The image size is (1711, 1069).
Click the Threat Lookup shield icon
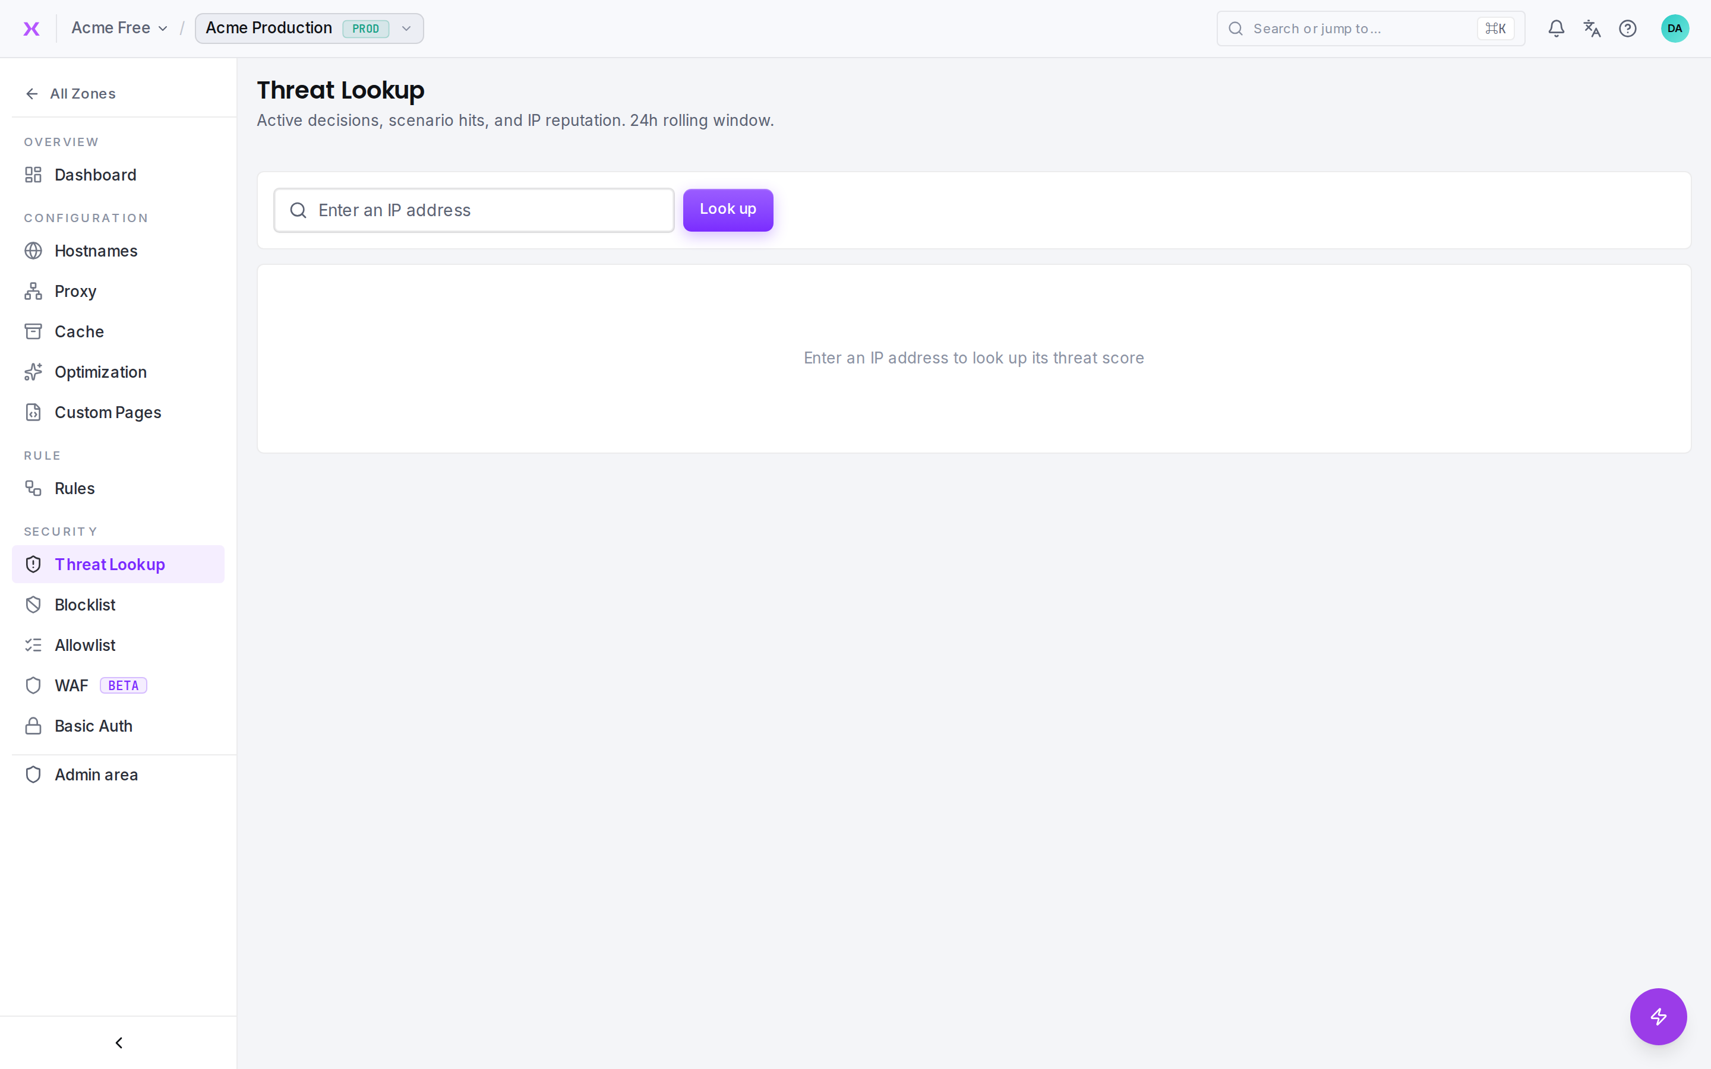(x=33, y=564)
